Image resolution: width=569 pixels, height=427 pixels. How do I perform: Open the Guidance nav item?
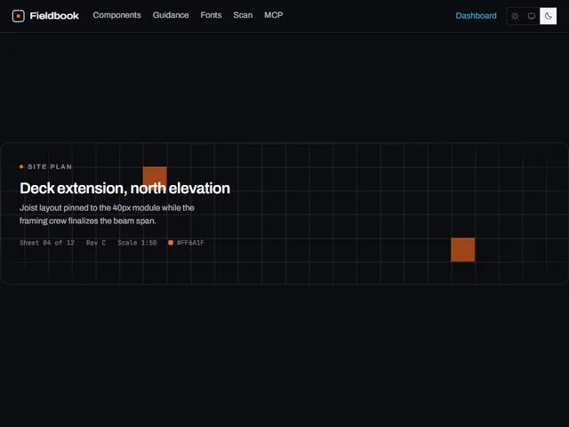(x=171, y=15)
